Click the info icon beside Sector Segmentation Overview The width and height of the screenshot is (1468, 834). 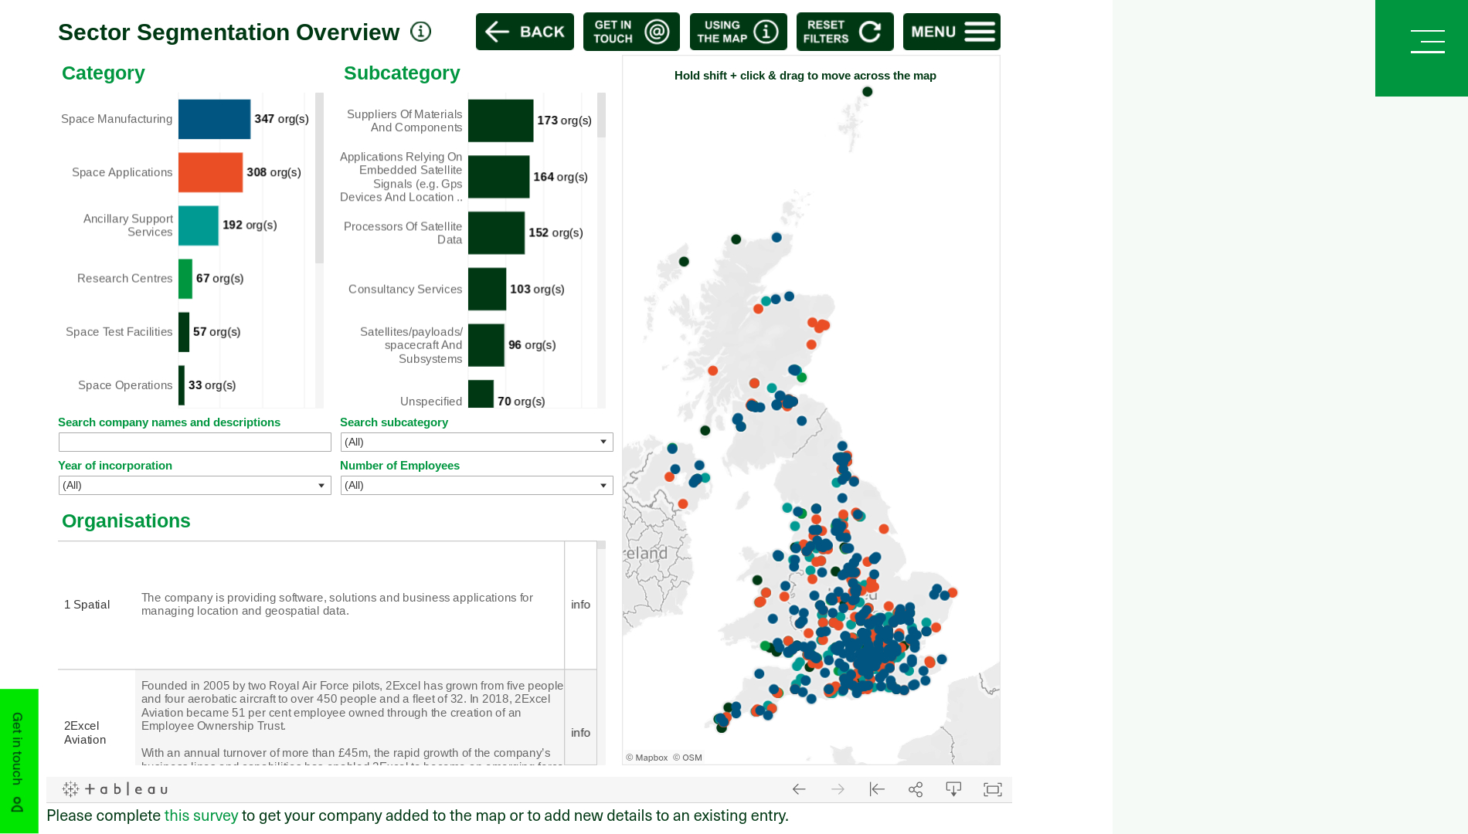point(420,32)
